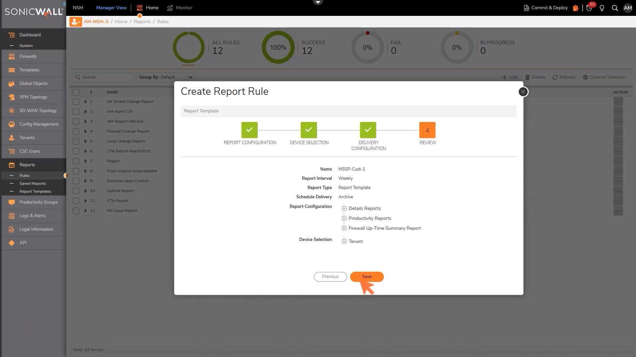The image size is (636, 357).
Task: Open the Productivity Groups section
Action: coord(38,202)
